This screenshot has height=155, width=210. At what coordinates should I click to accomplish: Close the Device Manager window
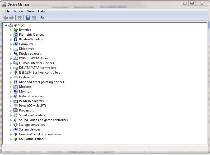coord(202,3)
